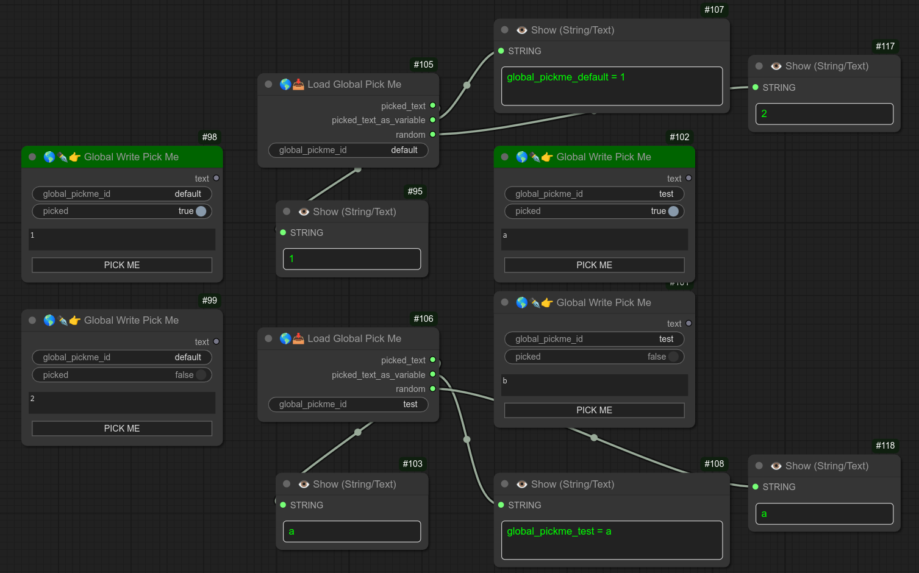Enable the picked toggle in node #99
The width and height of the screenshot is (919, 573).
[200, 375]
